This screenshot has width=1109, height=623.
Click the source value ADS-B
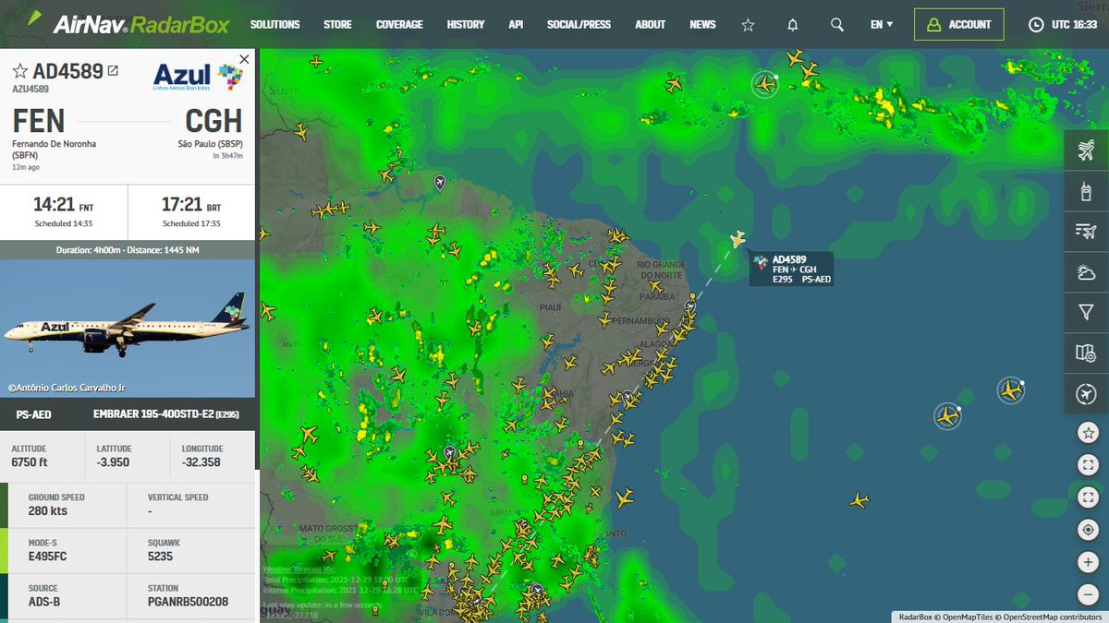point(45,602)
